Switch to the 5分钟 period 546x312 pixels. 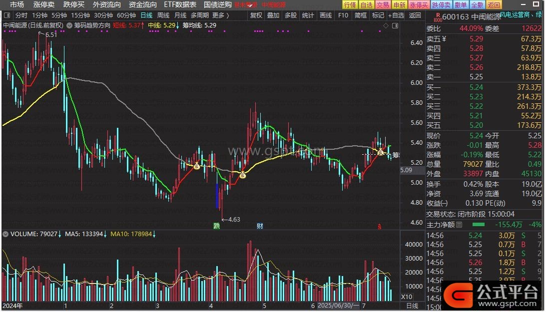(x=59, y=15)
